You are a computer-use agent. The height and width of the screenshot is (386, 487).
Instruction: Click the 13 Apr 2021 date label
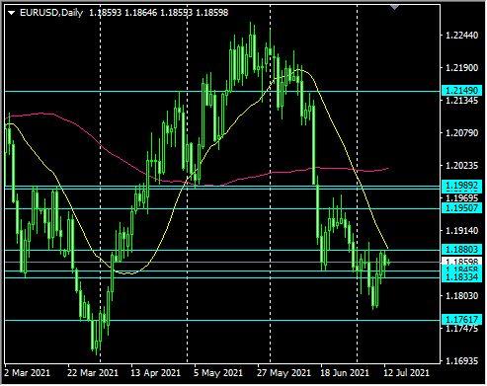[155, 373]
